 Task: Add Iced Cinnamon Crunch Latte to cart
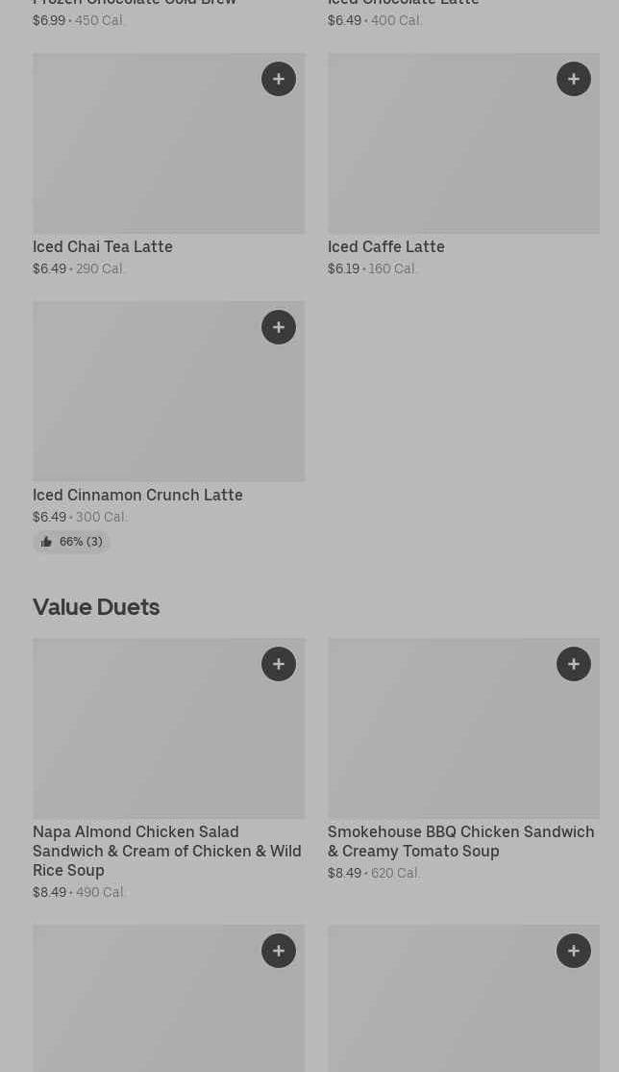pos(279,327)
